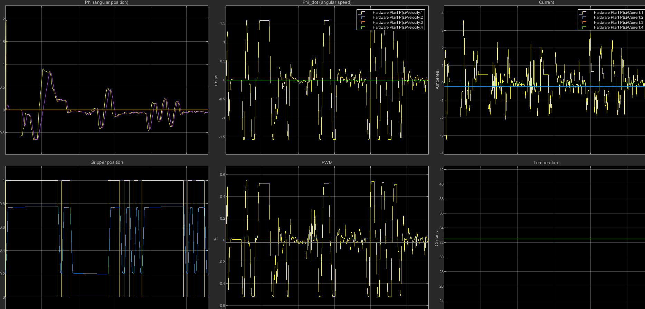
Task: Click tick label 38 on Temperature axis
Action: pos(441,199)
